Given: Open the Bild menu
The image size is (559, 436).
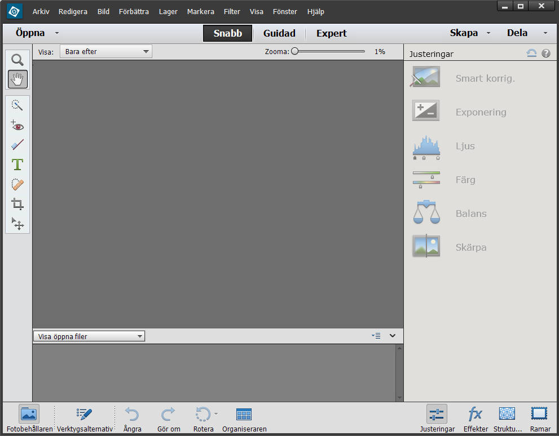Looking at the screenshot, I should (103, 11).
